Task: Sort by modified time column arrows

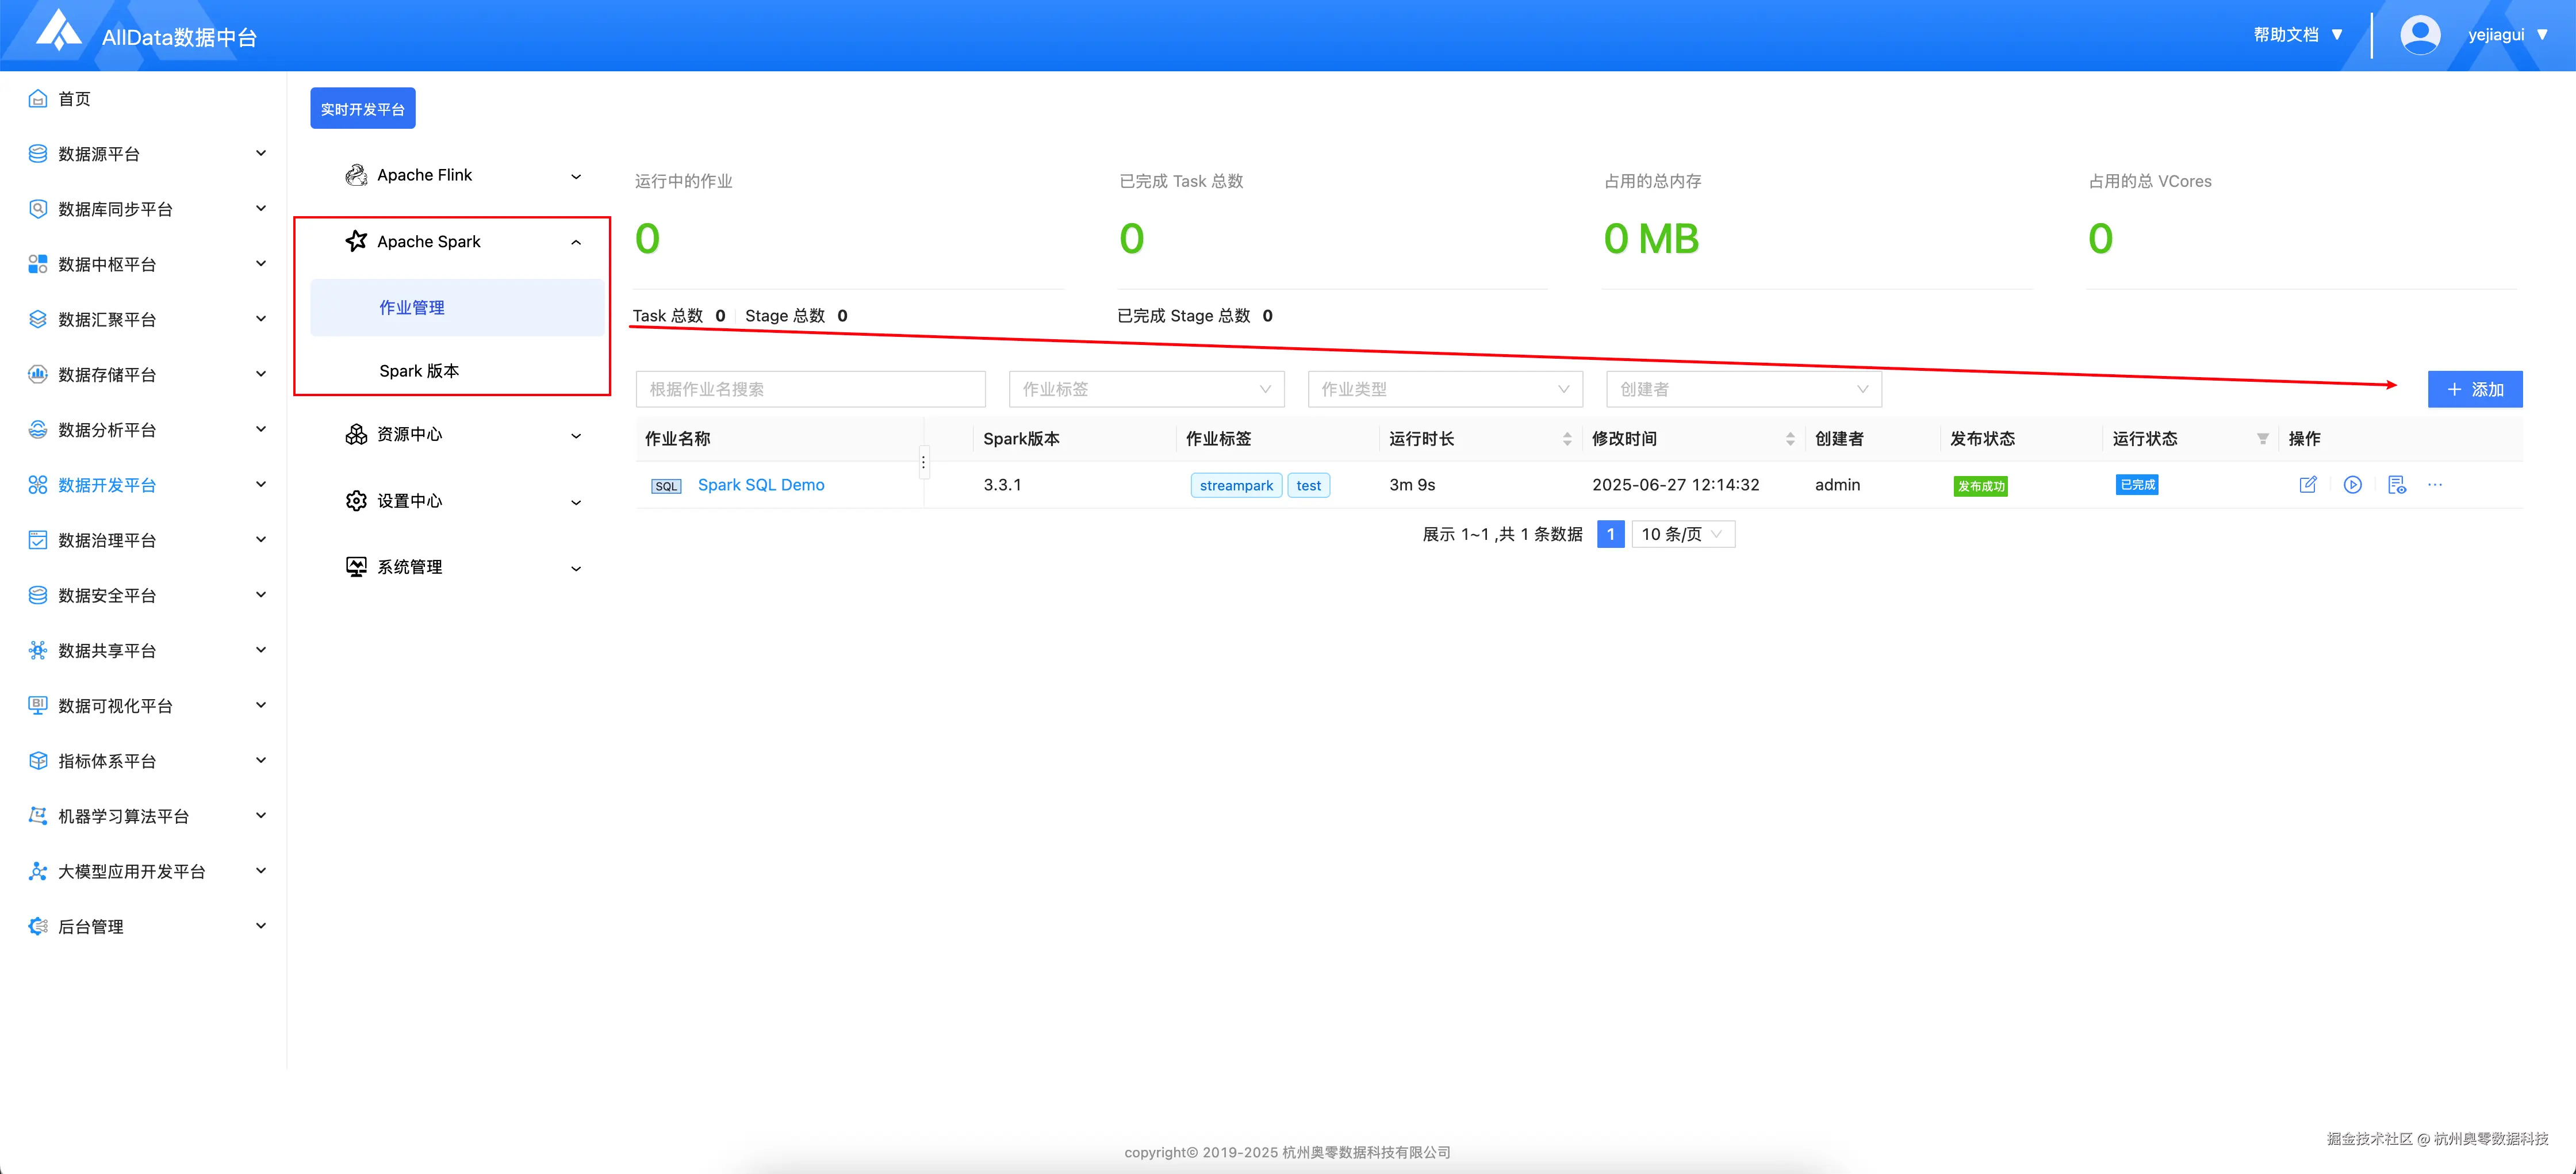Action: [x=1790, y=439]
